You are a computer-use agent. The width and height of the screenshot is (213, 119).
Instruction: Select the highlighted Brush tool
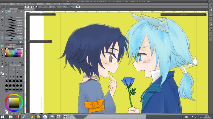point(2,38)
